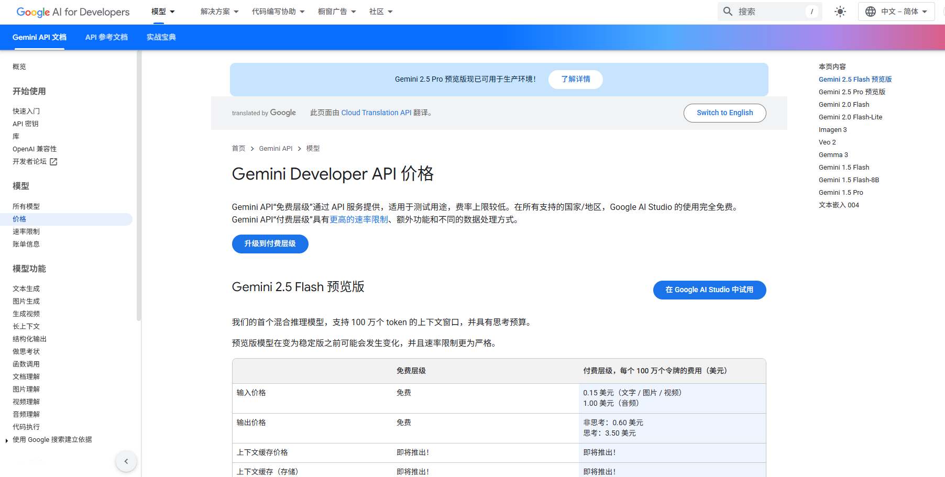This screenshot has height=477, width=945.
Task: Open 结构化输出 in the sidebar
Action: point(29,339)
